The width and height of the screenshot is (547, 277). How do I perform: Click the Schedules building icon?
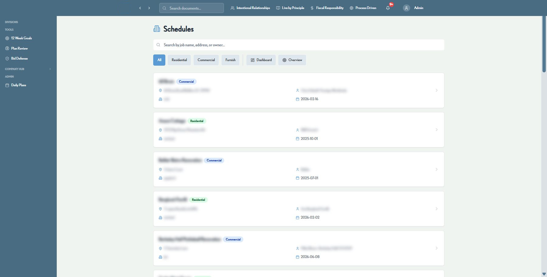(157, 29)
